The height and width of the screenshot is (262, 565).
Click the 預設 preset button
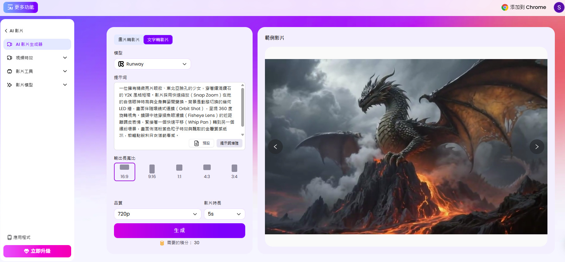click(202, 143)
